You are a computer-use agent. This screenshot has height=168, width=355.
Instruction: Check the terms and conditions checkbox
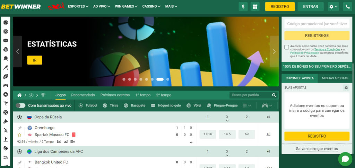(x=287, y=47)
